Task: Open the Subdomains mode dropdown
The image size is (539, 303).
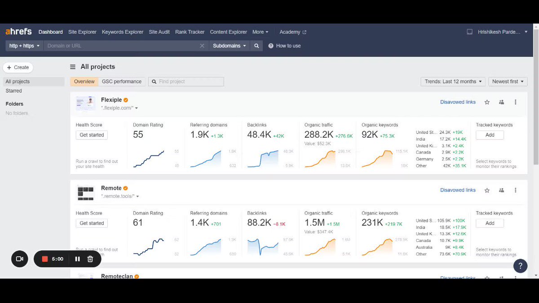Action: [x=230, y=46]
